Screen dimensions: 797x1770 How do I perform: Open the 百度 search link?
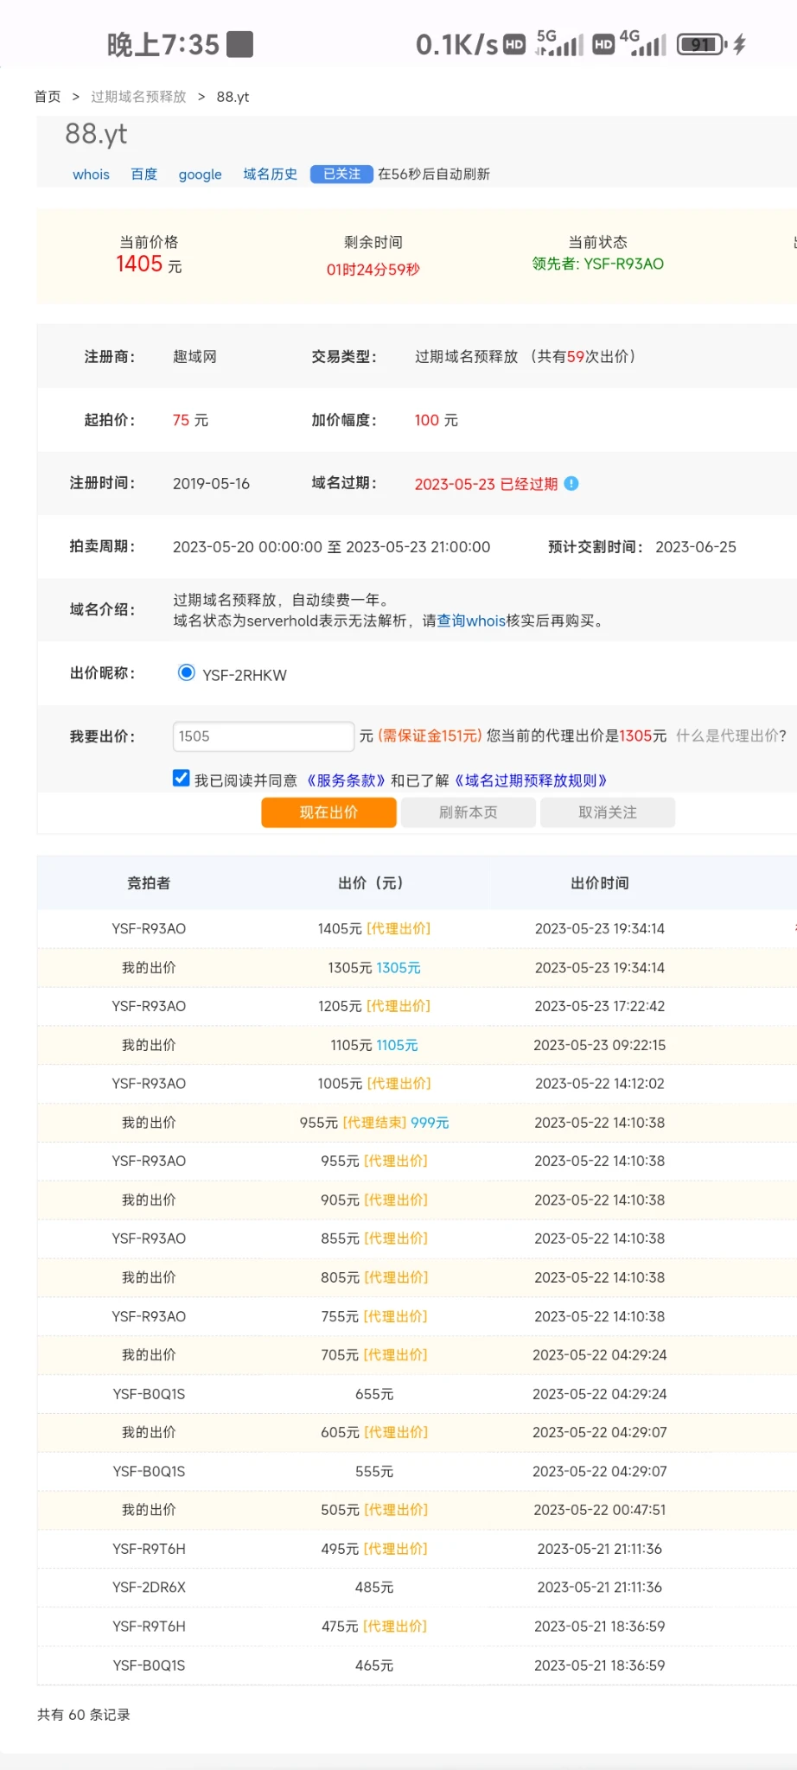point(144,175)
